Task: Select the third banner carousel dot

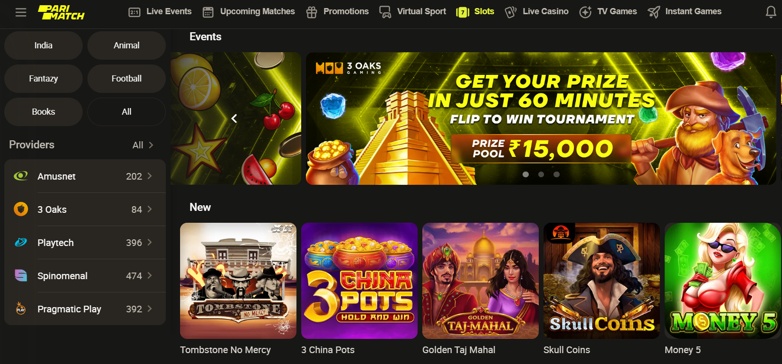Action: pos(556,174)
